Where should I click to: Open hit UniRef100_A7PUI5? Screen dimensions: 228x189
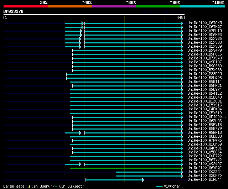coord(204,31)
